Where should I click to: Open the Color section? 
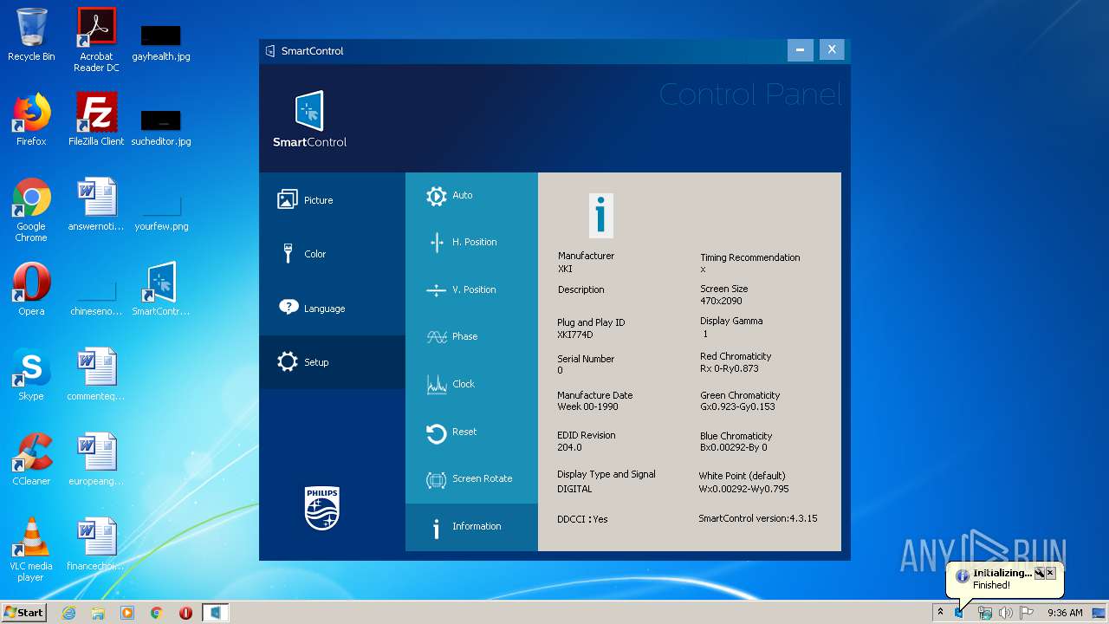click(332, 254)
